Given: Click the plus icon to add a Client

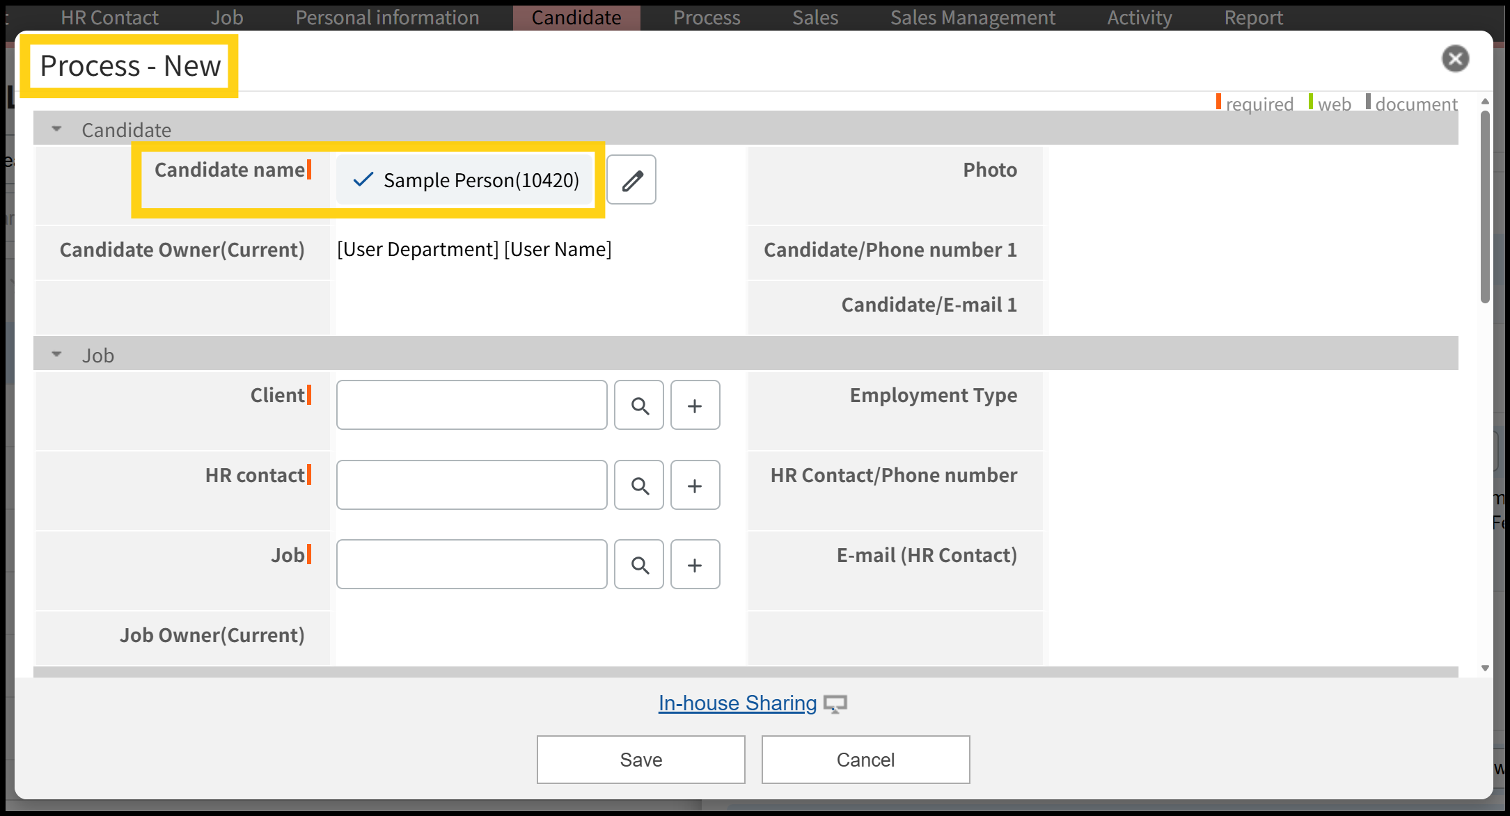Looking at the screenshot, I should coord(695,406).
